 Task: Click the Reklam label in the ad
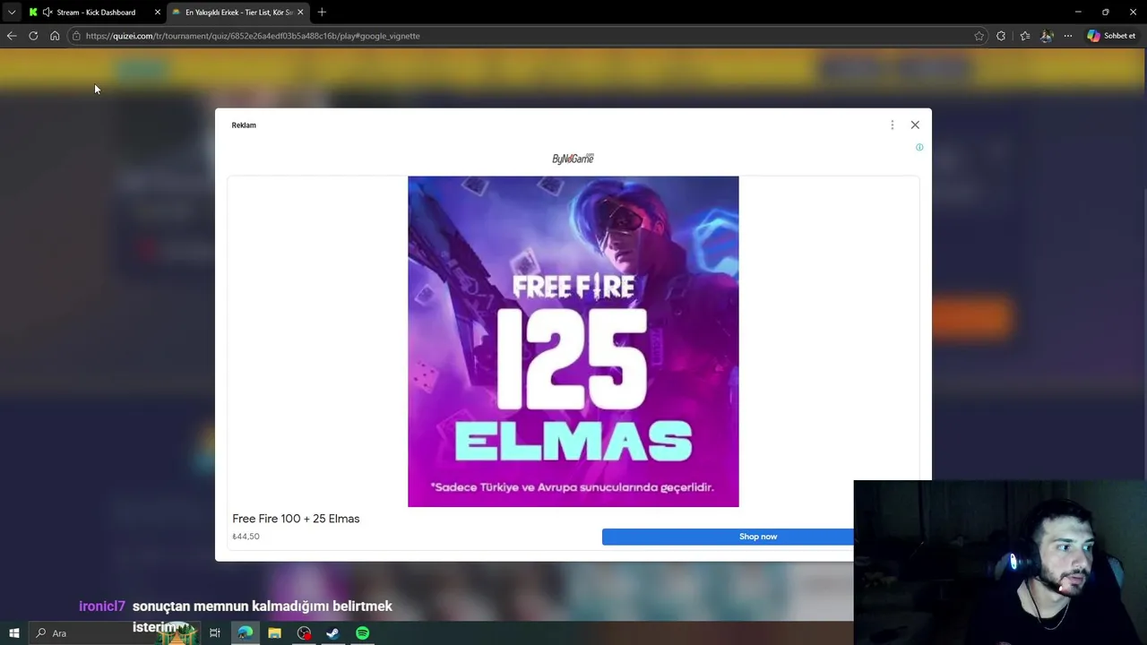click(x=244, y=125)
